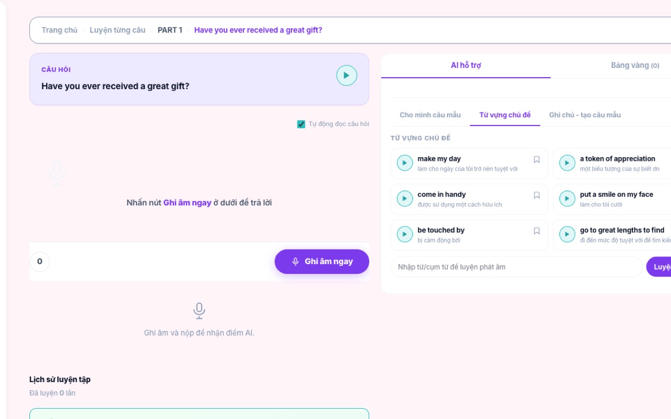Play pronunciation of 'put a smile on my face'
Viewport: 671px width, 419px height.
tap(567, 199)
